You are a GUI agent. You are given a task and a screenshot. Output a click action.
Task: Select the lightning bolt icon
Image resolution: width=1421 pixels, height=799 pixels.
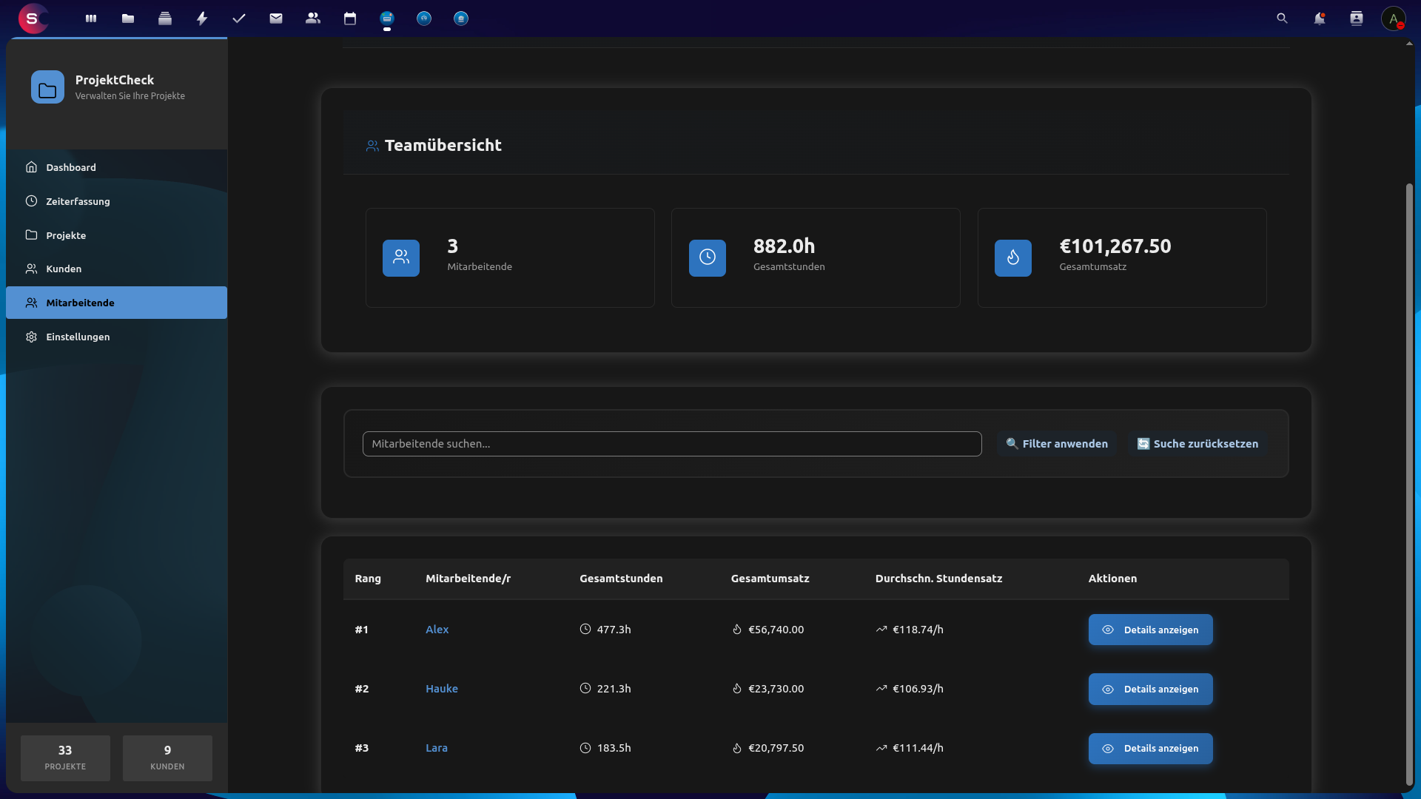[x=202, y=18]
